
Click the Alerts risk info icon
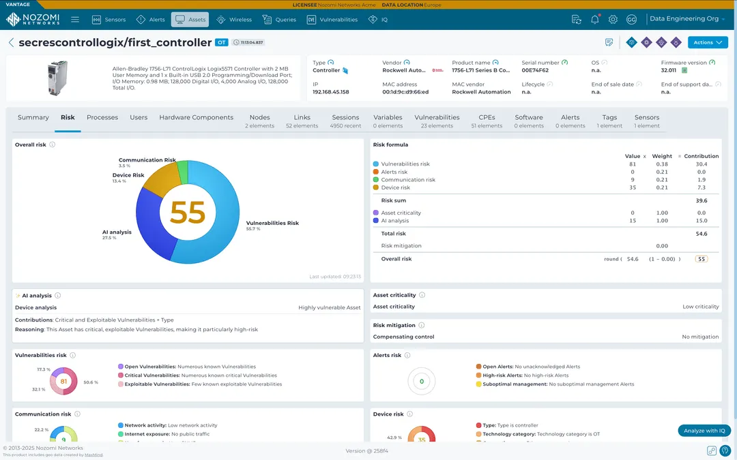coord(407,355)
